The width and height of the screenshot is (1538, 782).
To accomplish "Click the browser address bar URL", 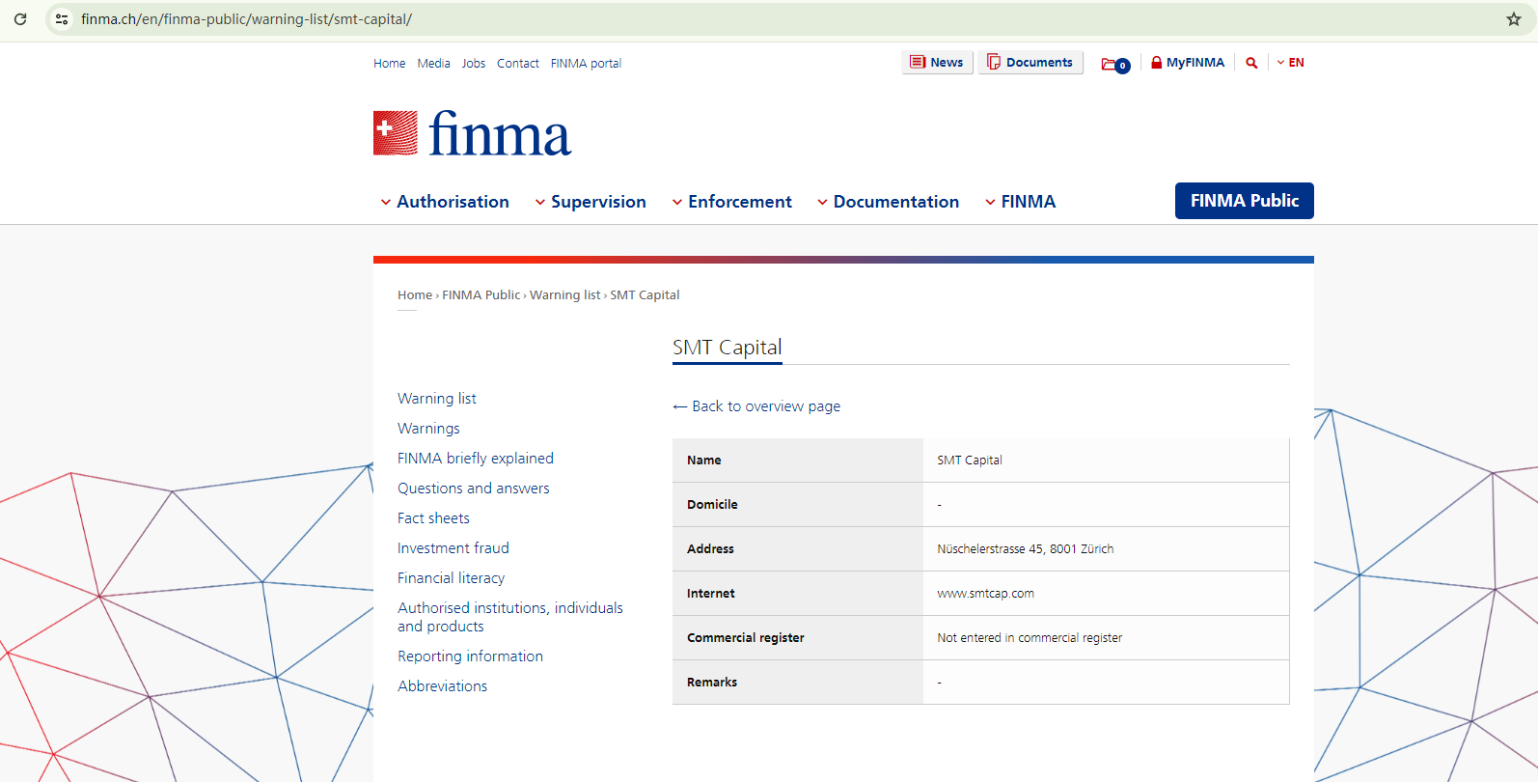I will click(246, 19).
